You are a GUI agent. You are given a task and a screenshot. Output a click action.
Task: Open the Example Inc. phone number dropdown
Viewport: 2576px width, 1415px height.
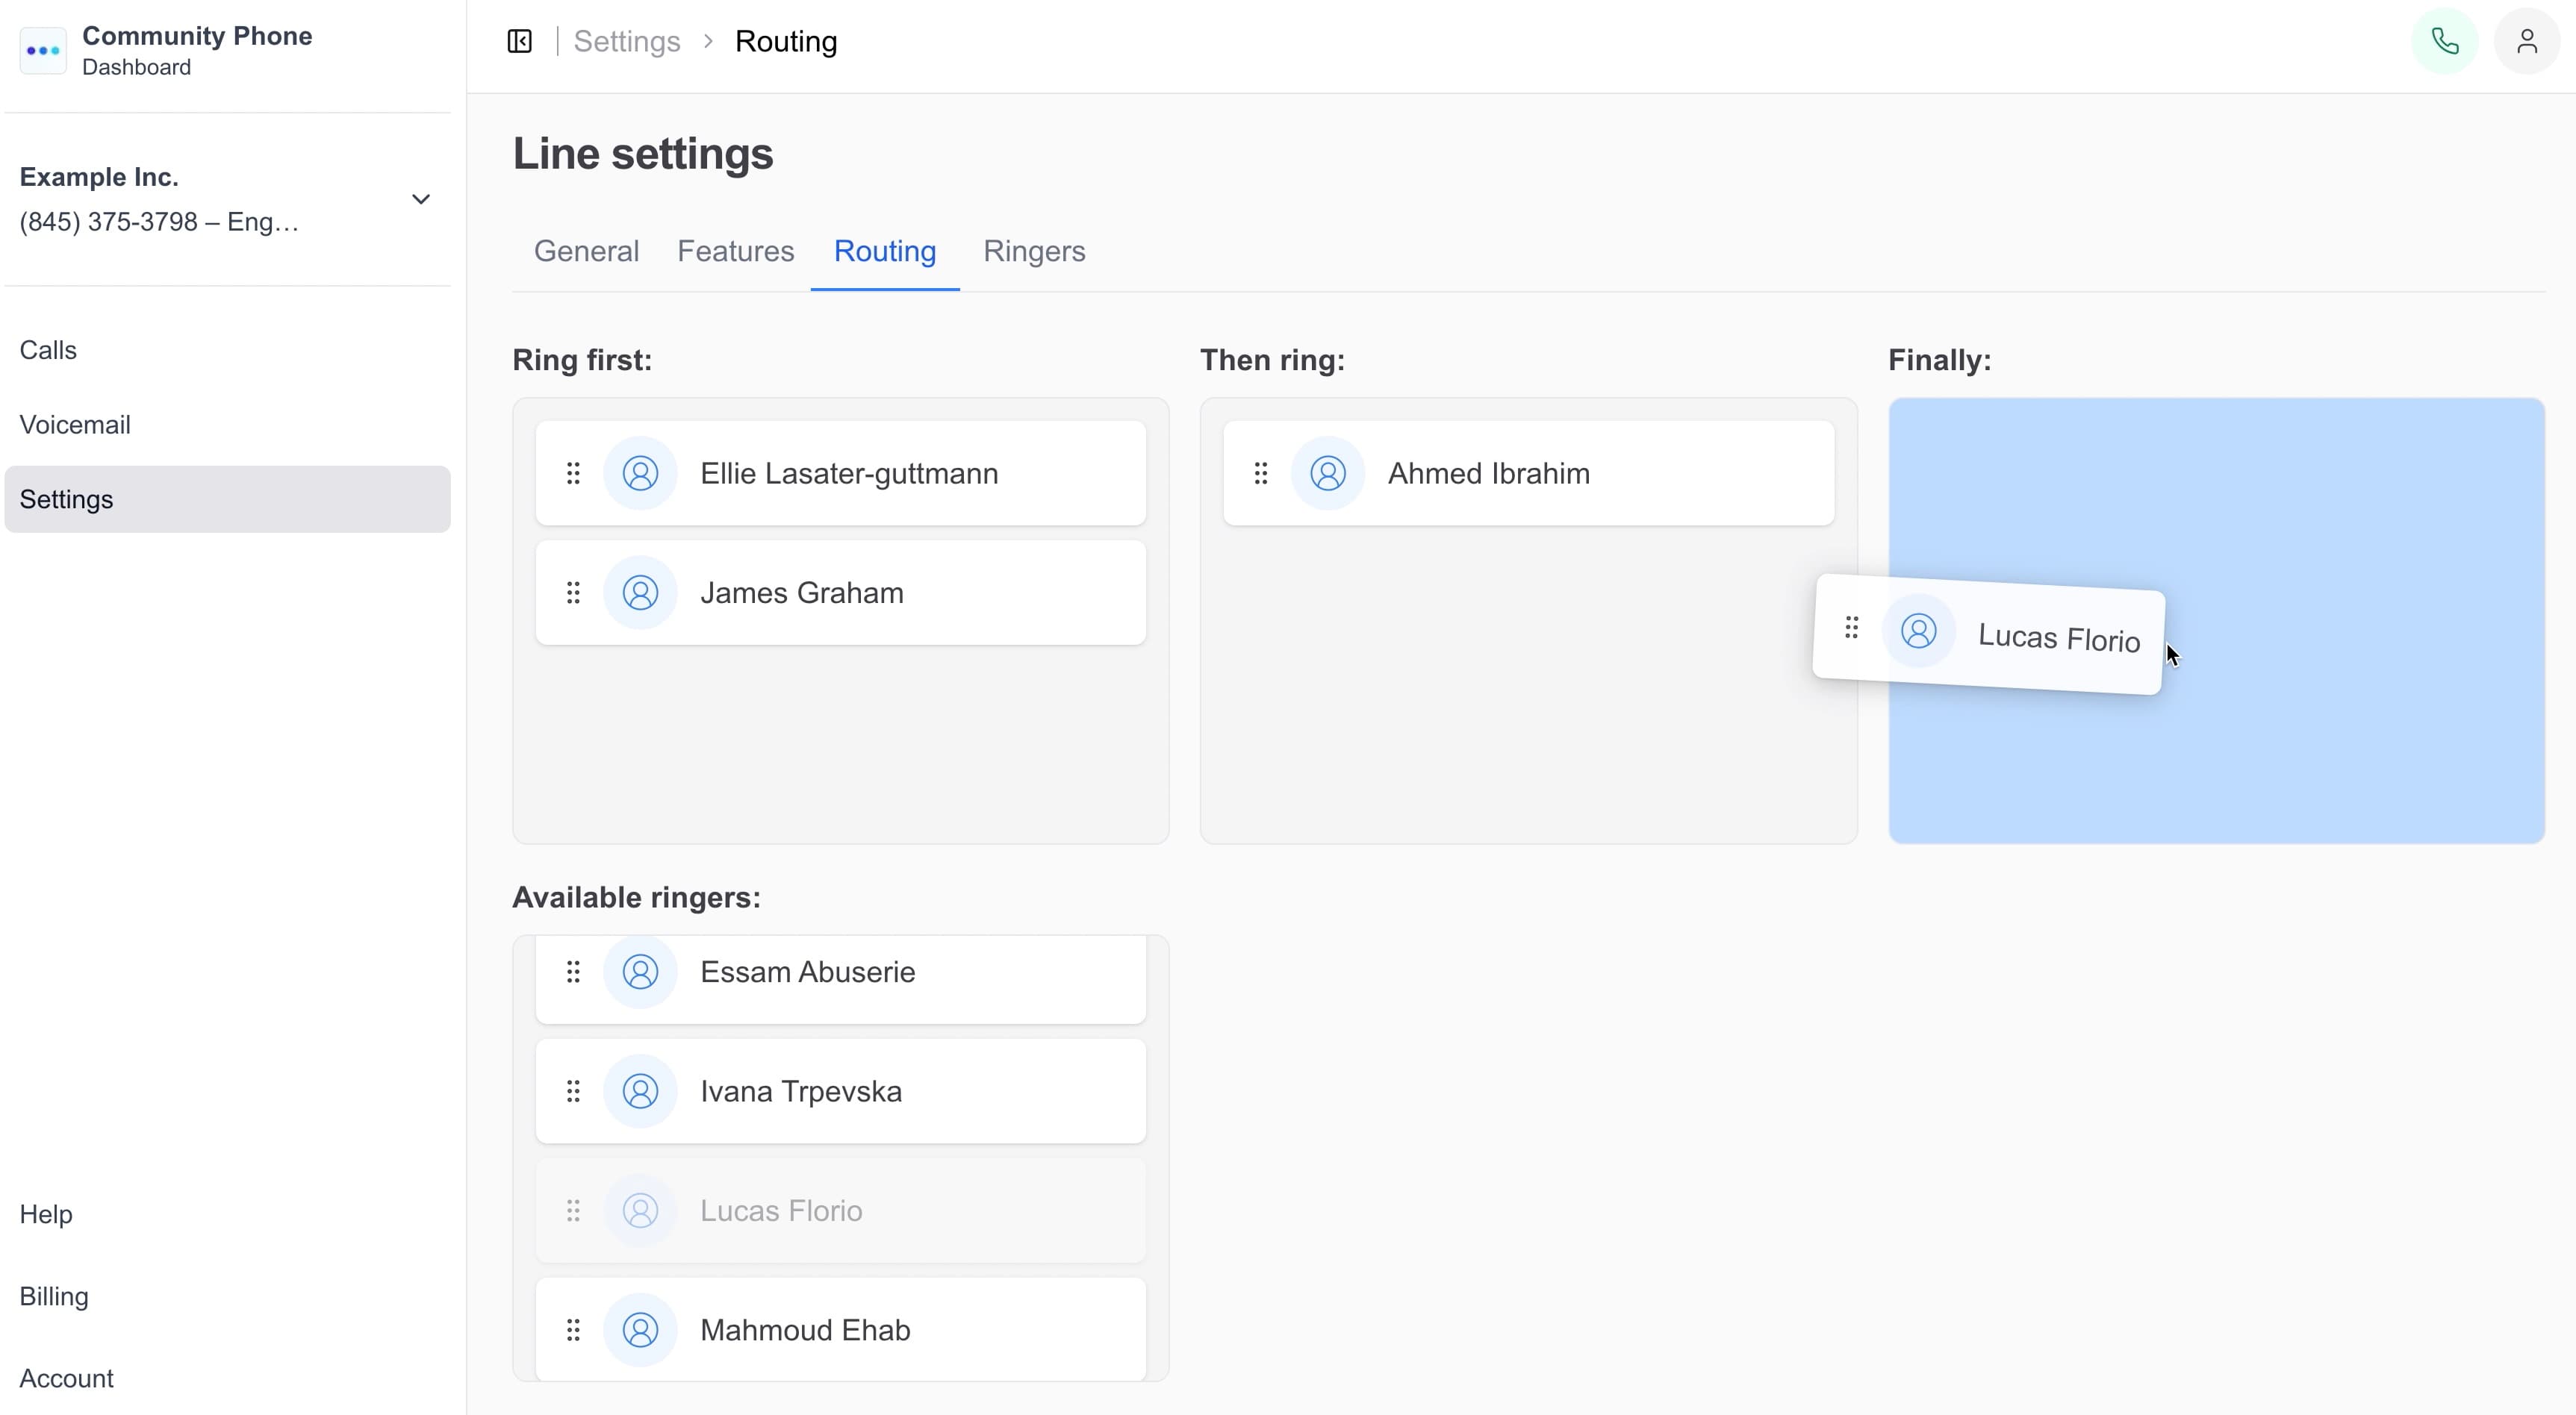point(160,222)
